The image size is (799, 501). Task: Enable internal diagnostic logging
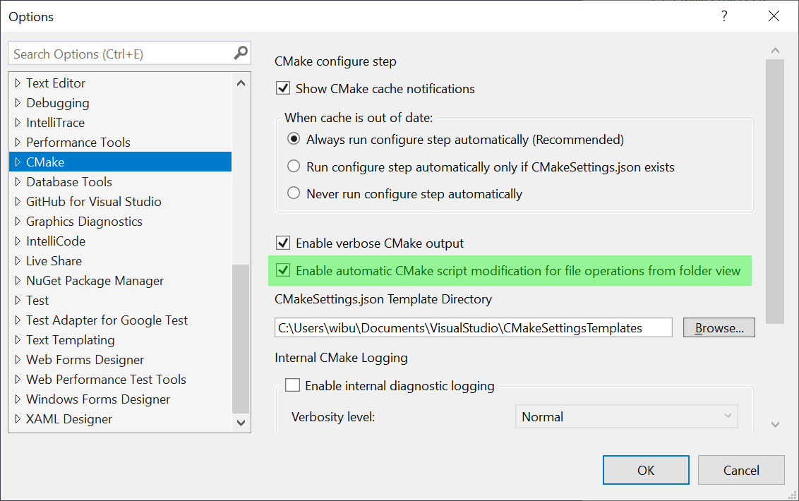[x=294, y=385]
